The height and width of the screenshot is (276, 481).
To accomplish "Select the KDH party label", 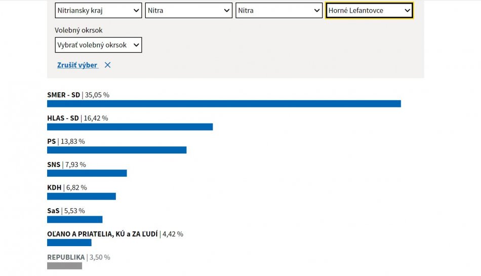I will [x=54, y=187].
